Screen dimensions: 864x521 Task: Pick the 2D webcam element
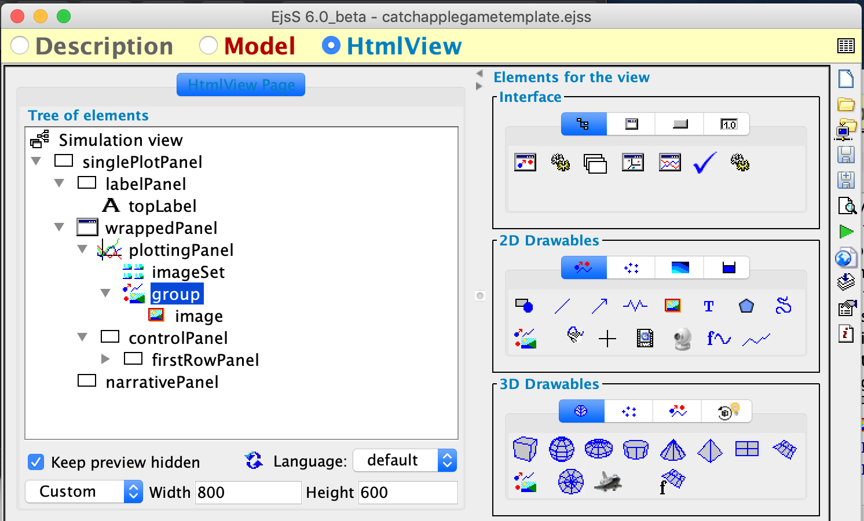tap(683, 339)
